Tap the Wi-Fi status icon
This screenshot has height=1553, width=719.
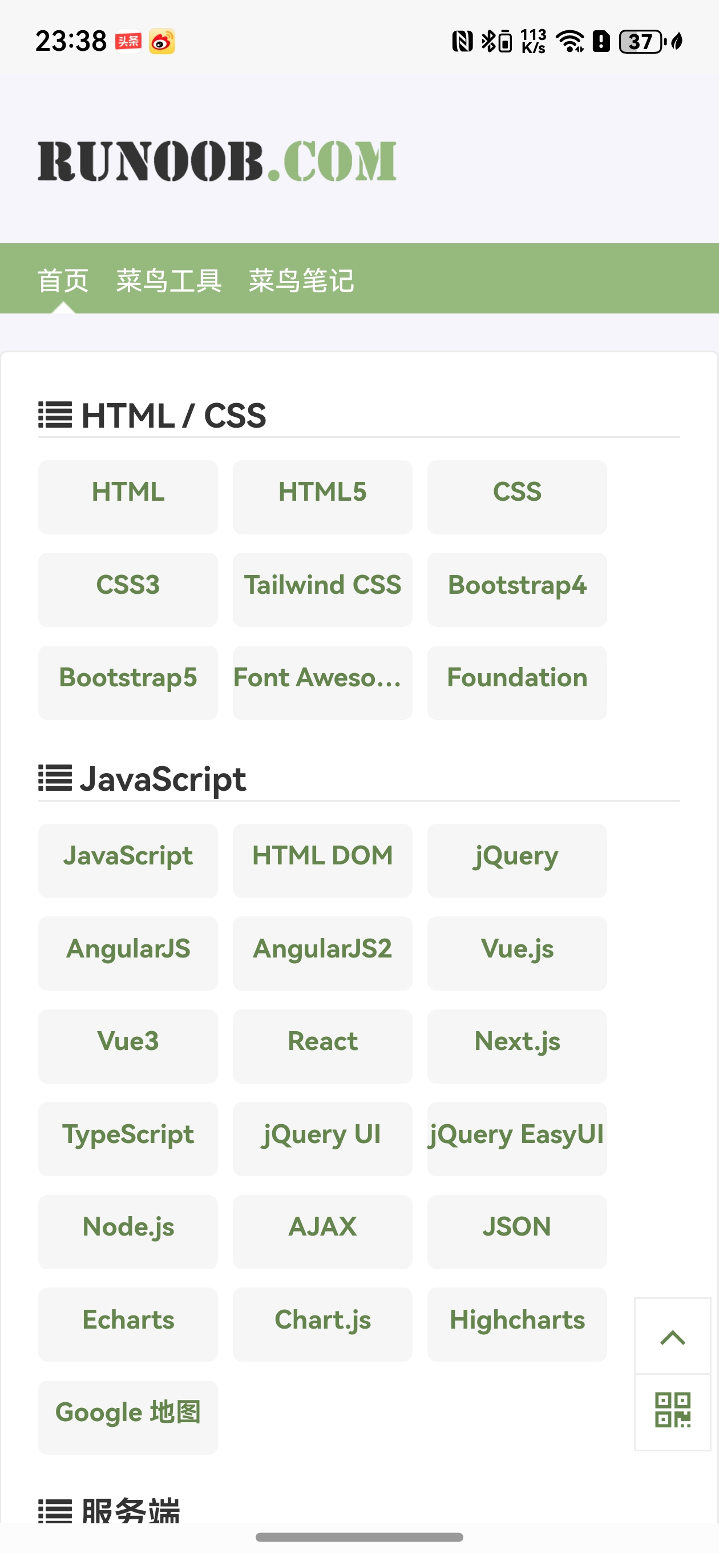(569, 42)
